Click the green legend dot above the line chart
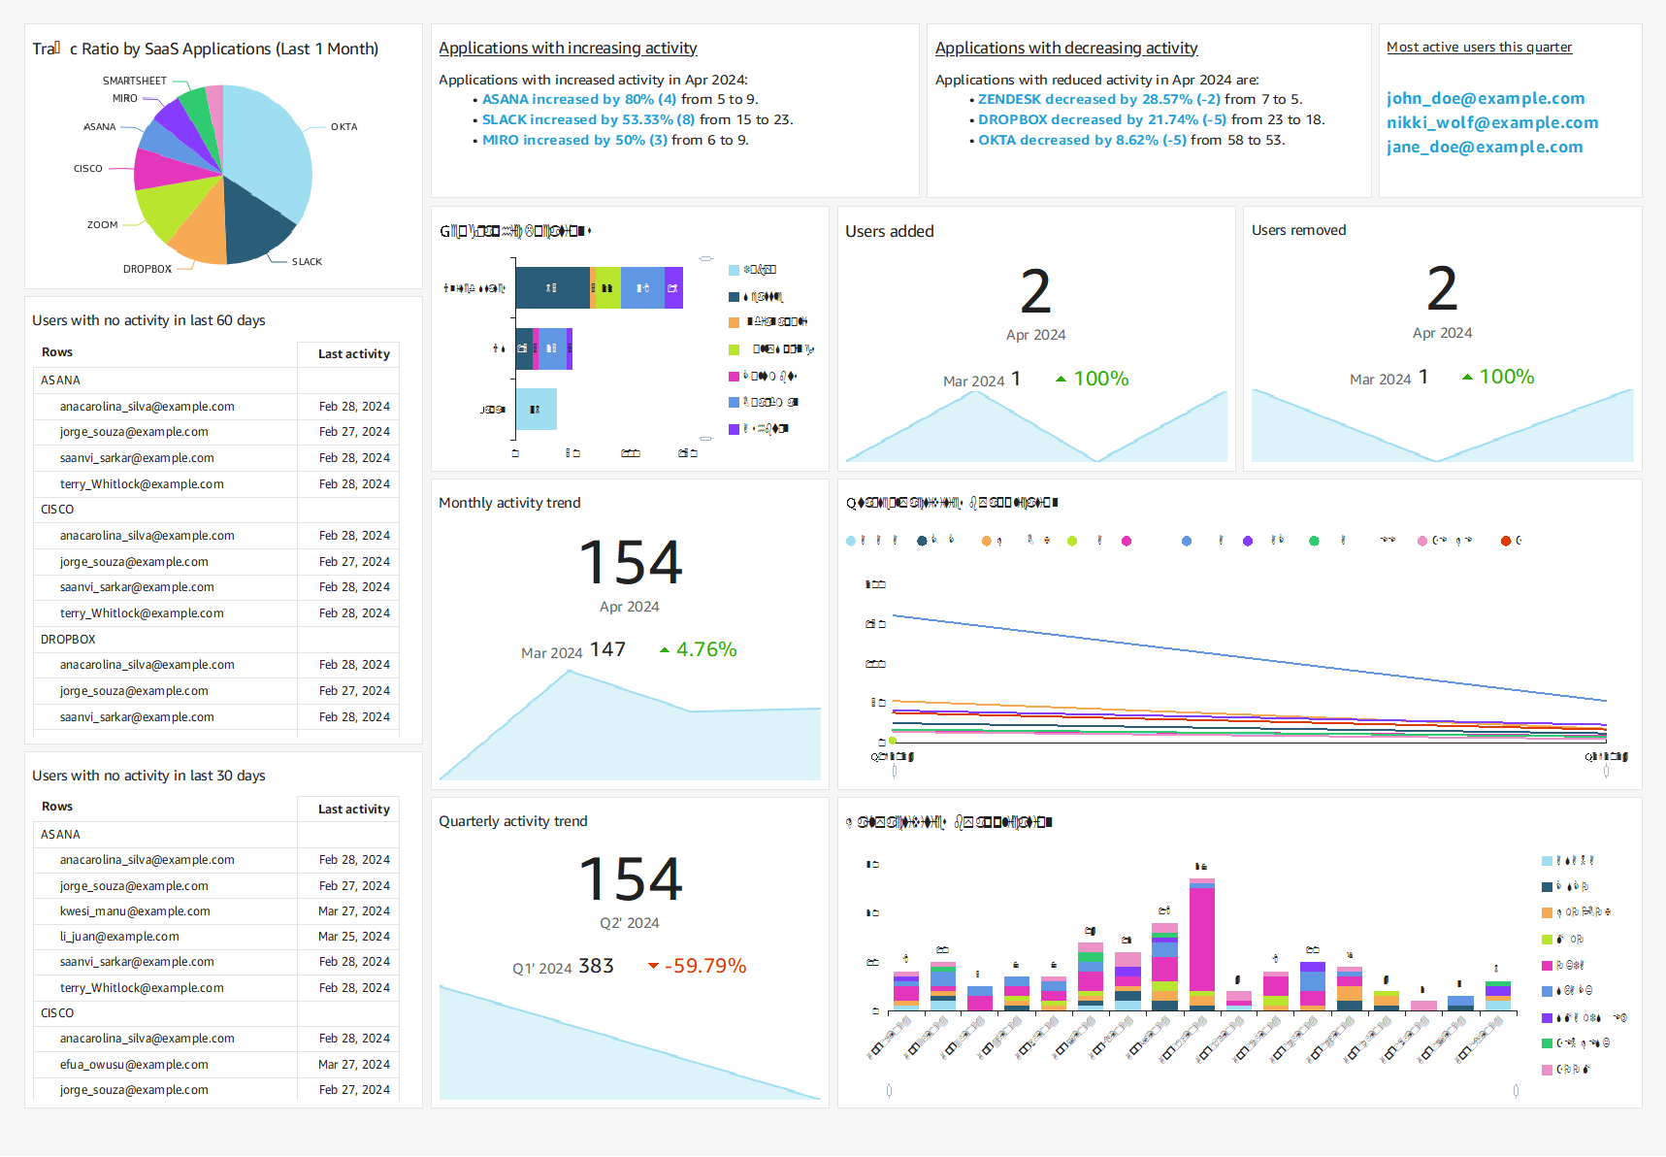This screenshot has width=1666, height=1157. 1314,541
